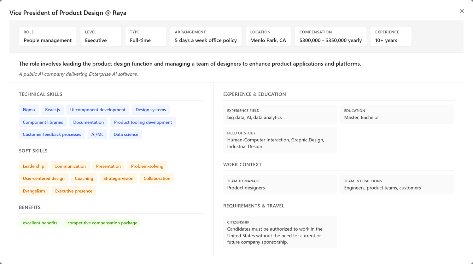Select the Collaboration tag
Viewport: 473px width, 264px height.
[x=157, y=179]
